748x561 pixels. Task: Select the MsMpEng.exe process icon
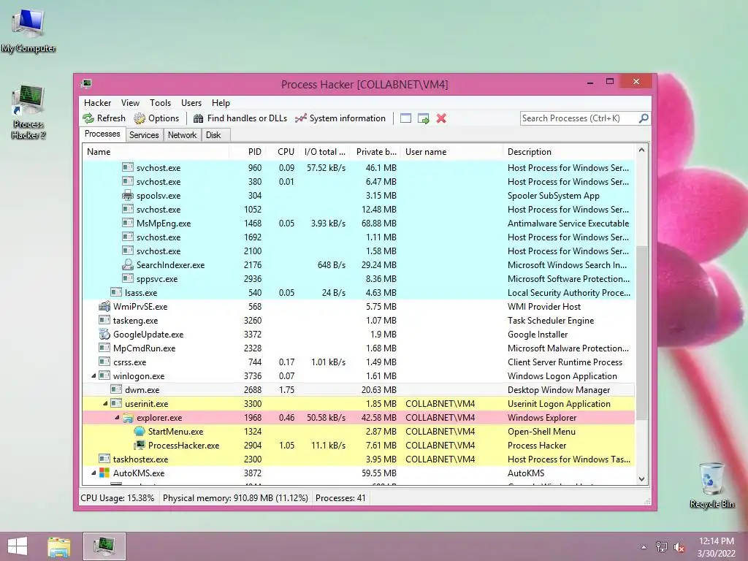tap(127, 223)
